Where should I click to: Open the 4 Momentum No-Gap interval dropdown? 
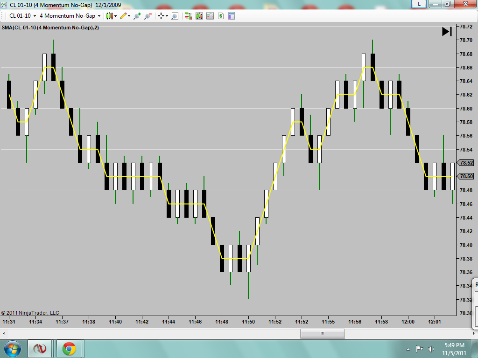70,16
